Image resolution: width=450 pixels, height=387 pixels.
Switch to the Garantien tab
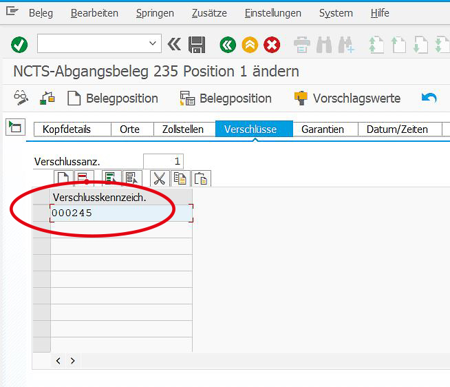click(323, 129)
